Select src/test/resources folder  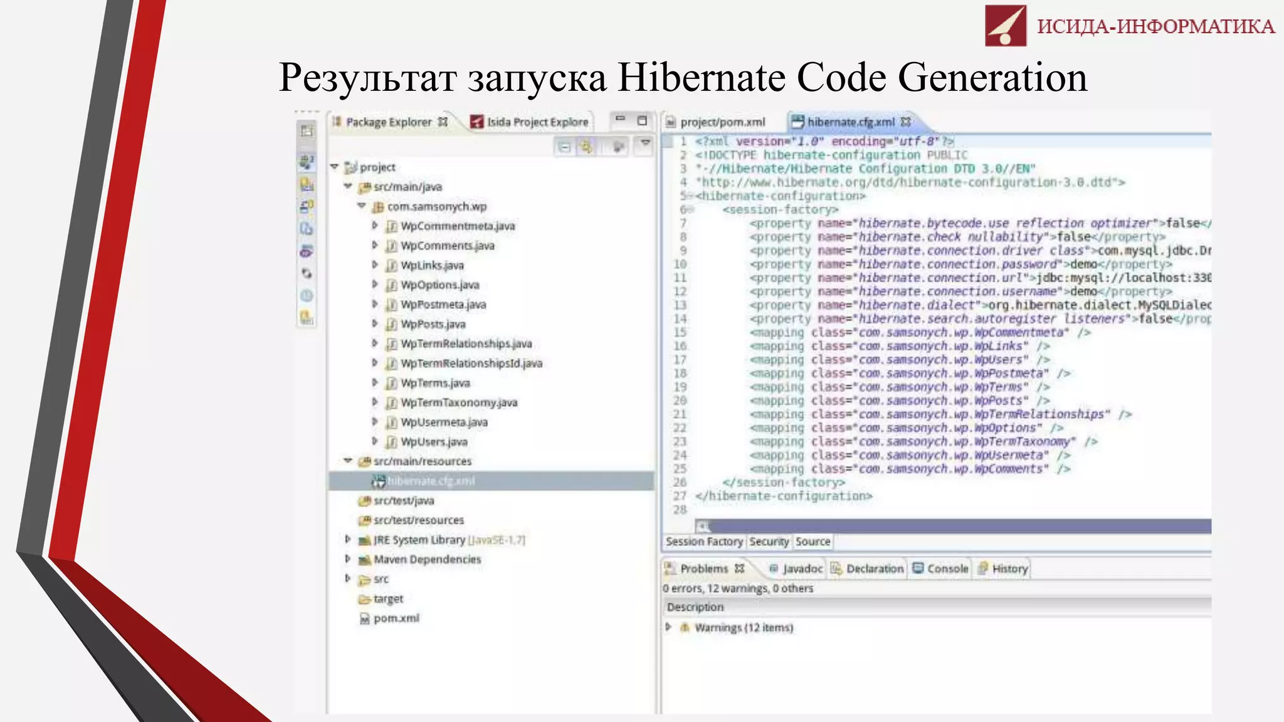tap(419, 520)
